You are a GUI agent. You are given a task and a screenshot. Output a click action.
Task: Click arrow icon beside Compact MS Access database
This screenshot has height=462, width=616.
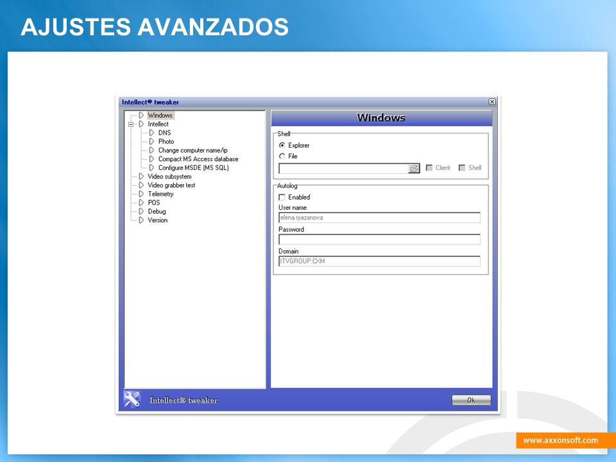pos(151,158)
